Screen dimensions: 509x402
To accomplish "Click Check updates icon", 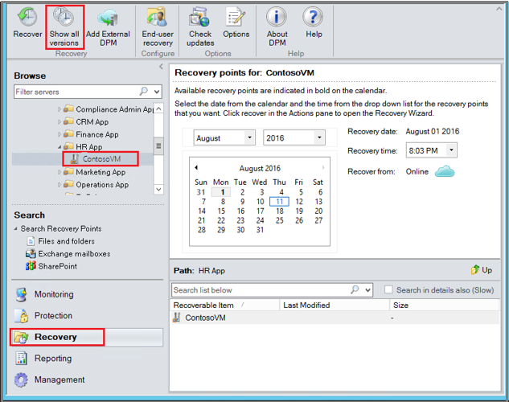I will [199, 17].
